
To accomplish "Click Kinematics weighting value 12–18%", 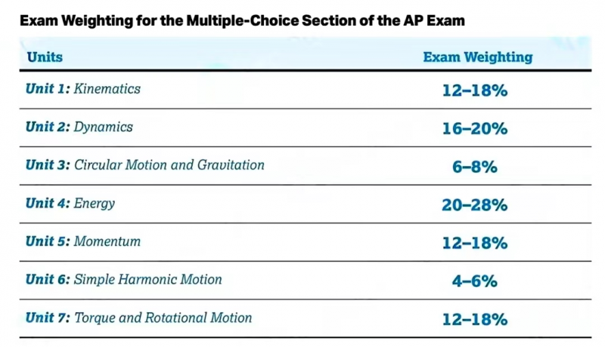I will [x=475, y=91].
